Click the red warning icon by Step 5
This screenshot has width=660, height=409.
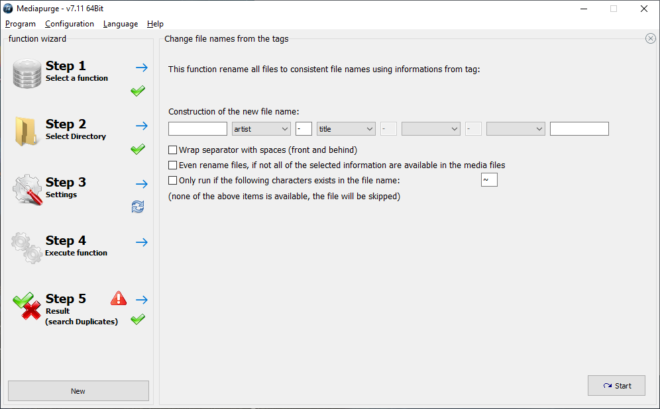(x=119, y=298)
